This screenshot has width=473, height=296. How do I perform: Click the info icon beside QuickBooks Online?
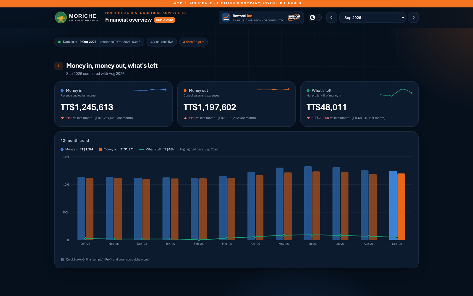(x=62, y=260)
